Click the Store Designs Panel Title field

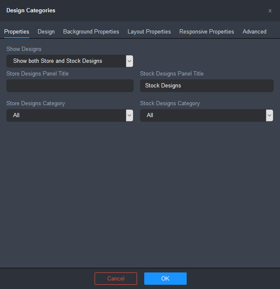pyautogui.click(x=70, y=86)
